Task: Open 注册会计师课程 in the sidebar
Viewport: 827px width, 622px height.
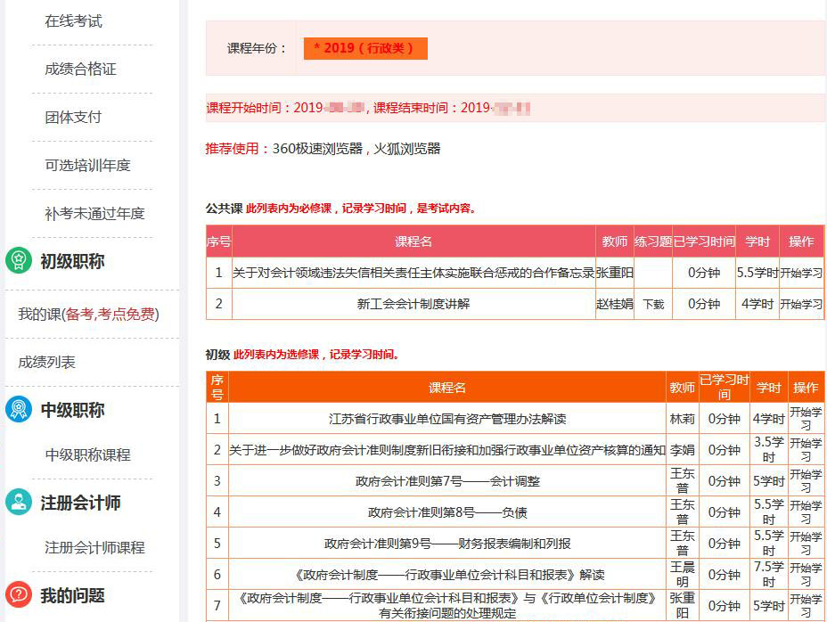Action: (x=94, y=547)
